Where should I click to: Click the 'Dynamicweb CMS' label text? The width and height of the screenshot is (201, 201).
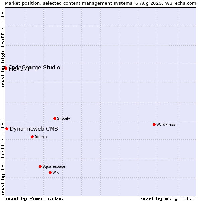(34, 129)
